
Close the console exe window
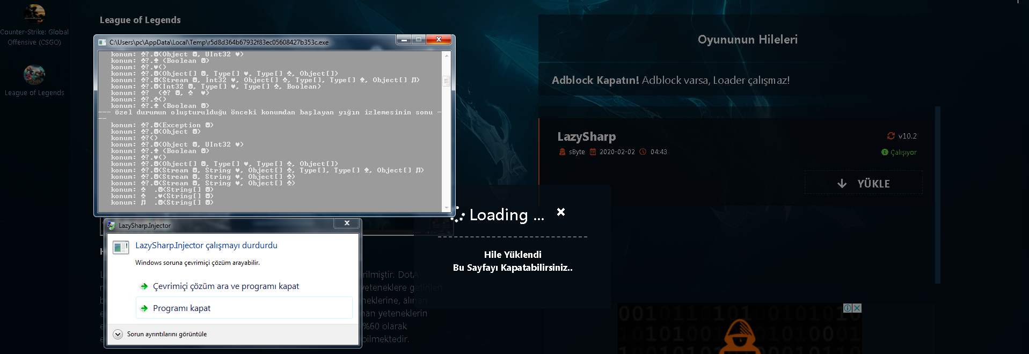pos(439,39)
